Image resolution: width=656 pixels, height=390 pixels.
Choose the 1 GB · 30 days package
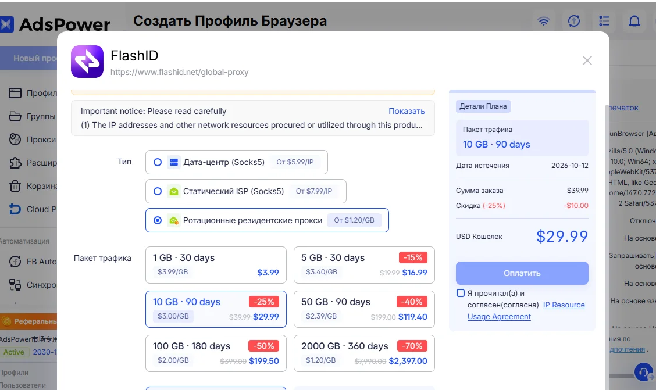(216, 265)
